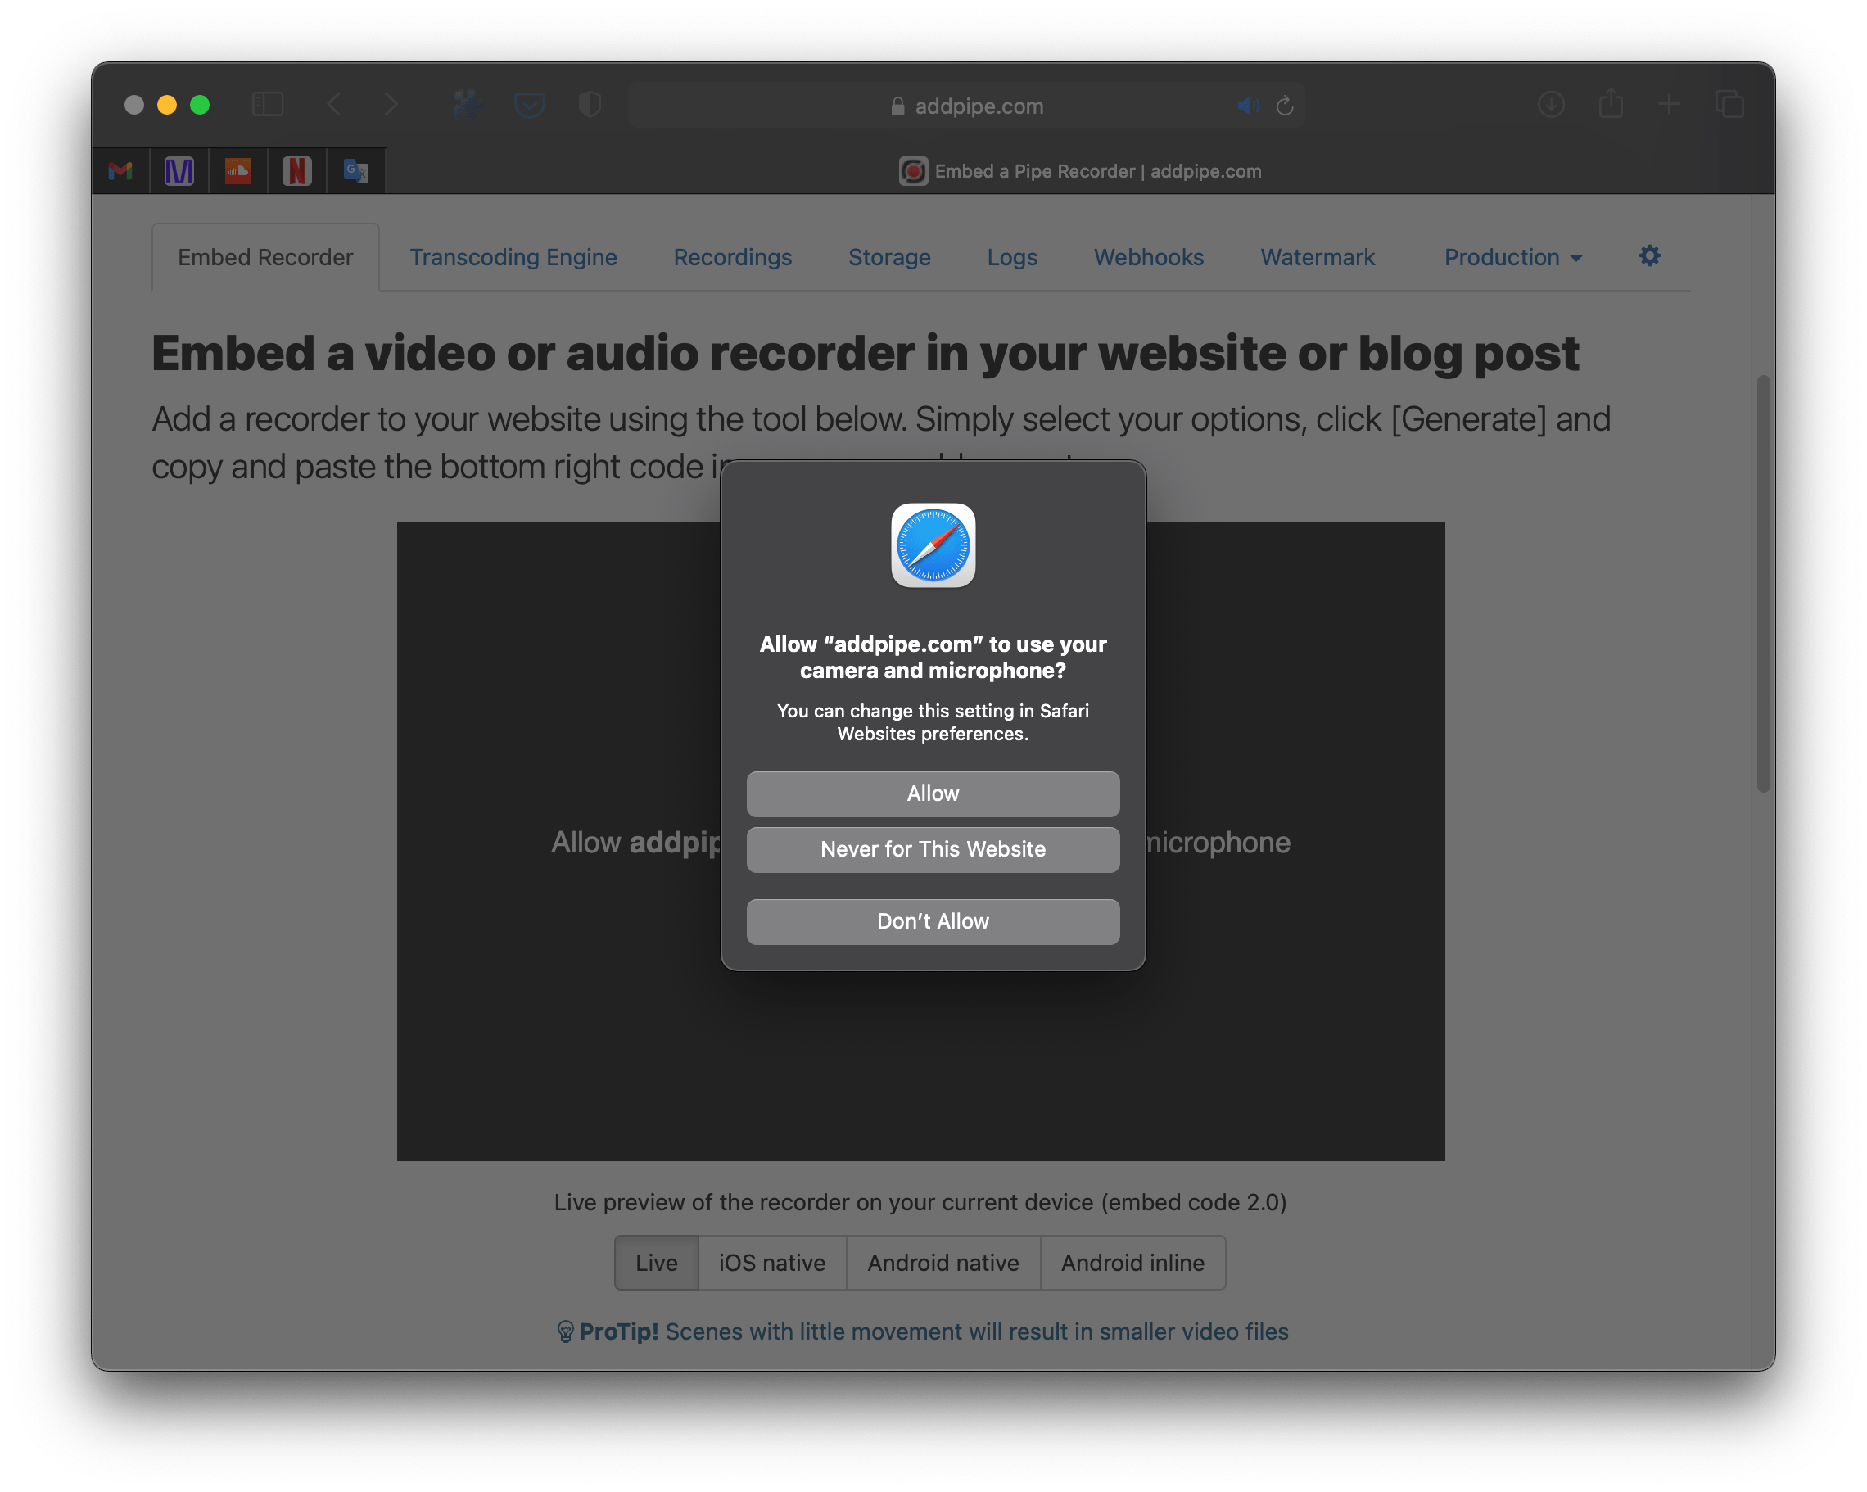Open the Recordings section
The height and width of the screenshot is (1492, 1867).
tap(733, 255)
